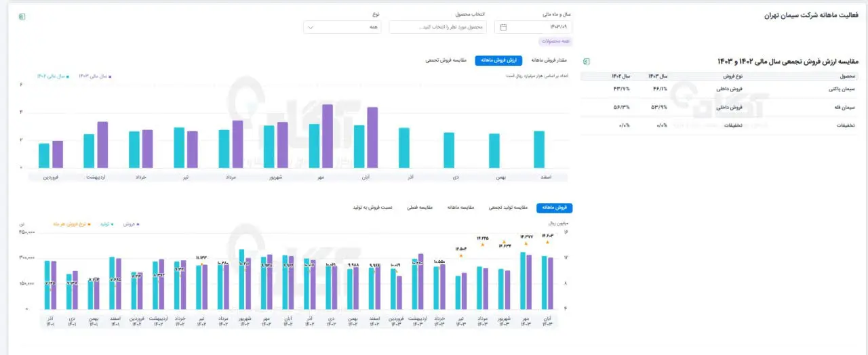This screenshot has height=355, width=868.
Task: Select the سیمان فله table row
Action: [719, 107]
